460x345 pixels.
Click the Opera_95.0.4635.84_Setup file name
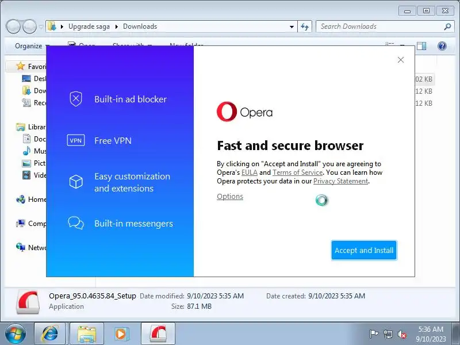93,296
